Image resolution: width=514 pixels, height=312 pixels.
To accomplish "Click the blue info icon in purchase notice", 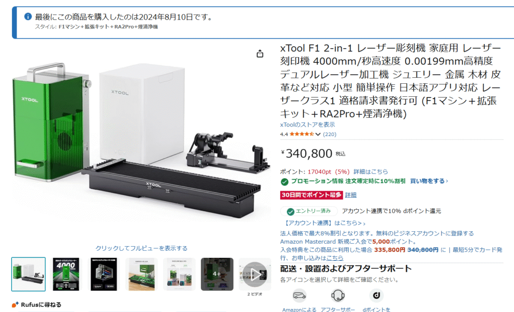I will coord(28,17).
